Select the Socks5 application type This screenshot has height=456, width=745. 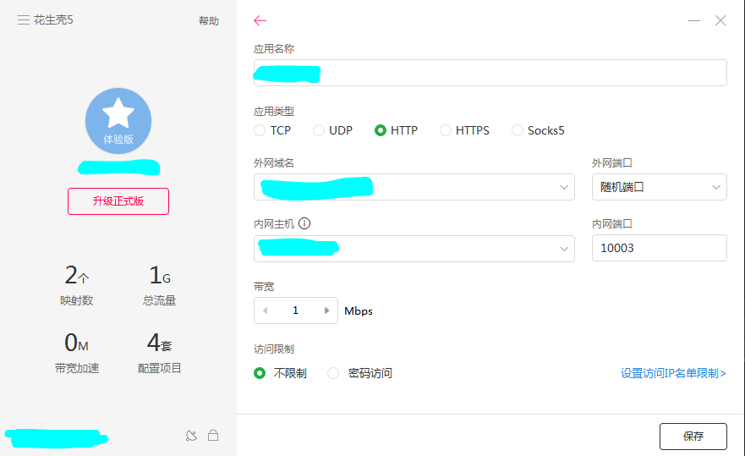coord(538,130)
